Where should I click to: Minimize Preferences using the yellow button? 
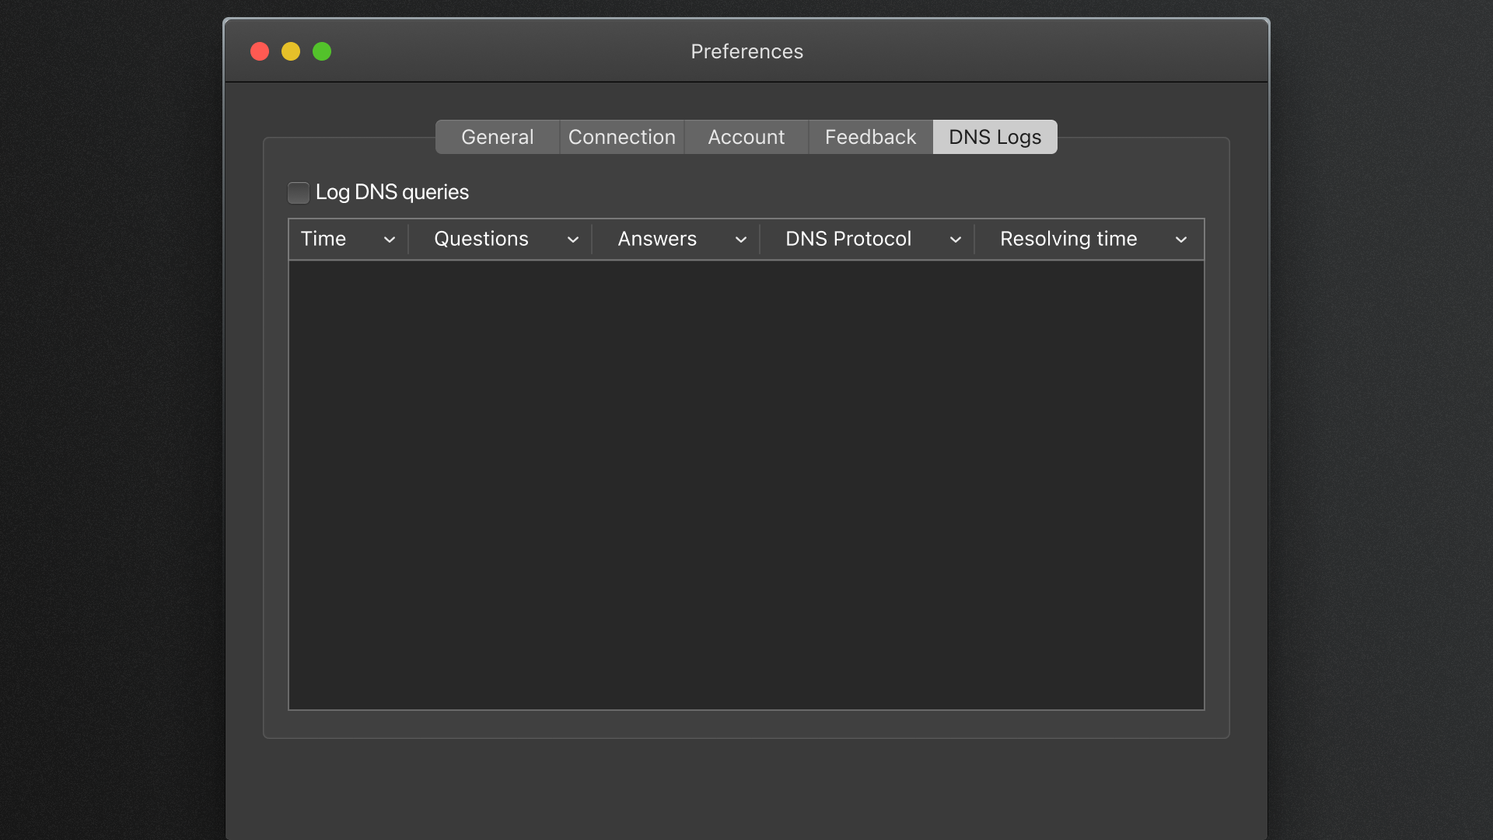(291, 51)
